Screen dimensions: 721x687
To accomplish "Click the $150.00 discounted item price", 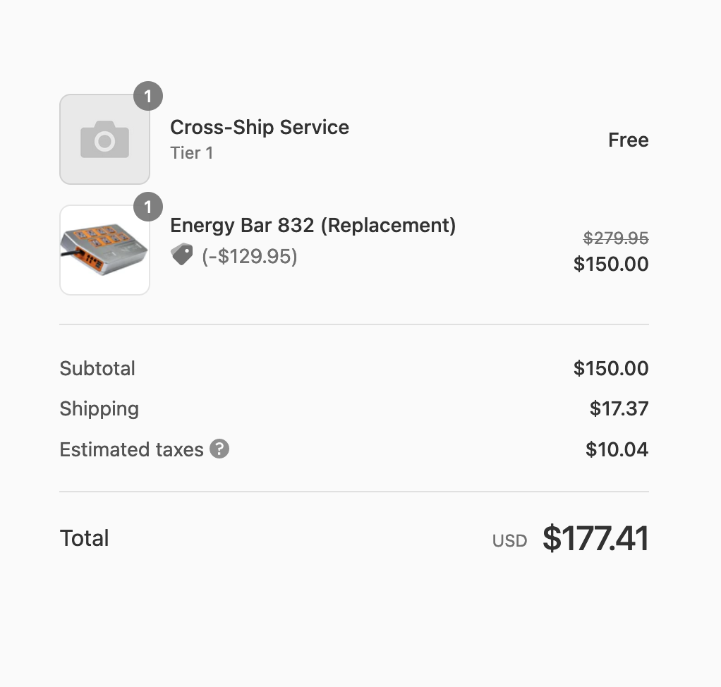I will pos(611,264).
